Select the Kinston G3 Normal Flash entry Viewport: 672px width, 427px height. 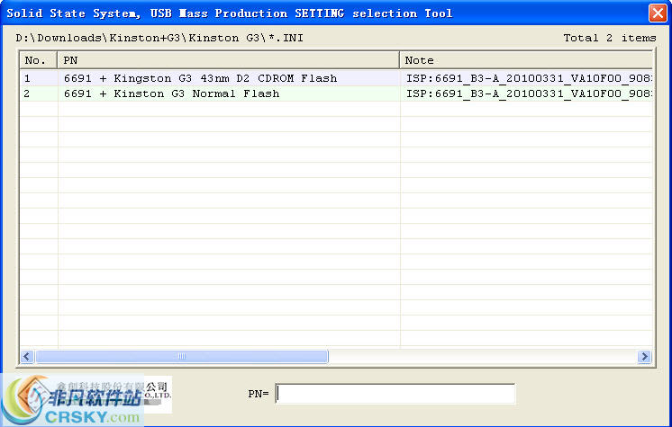pos(171,93)
